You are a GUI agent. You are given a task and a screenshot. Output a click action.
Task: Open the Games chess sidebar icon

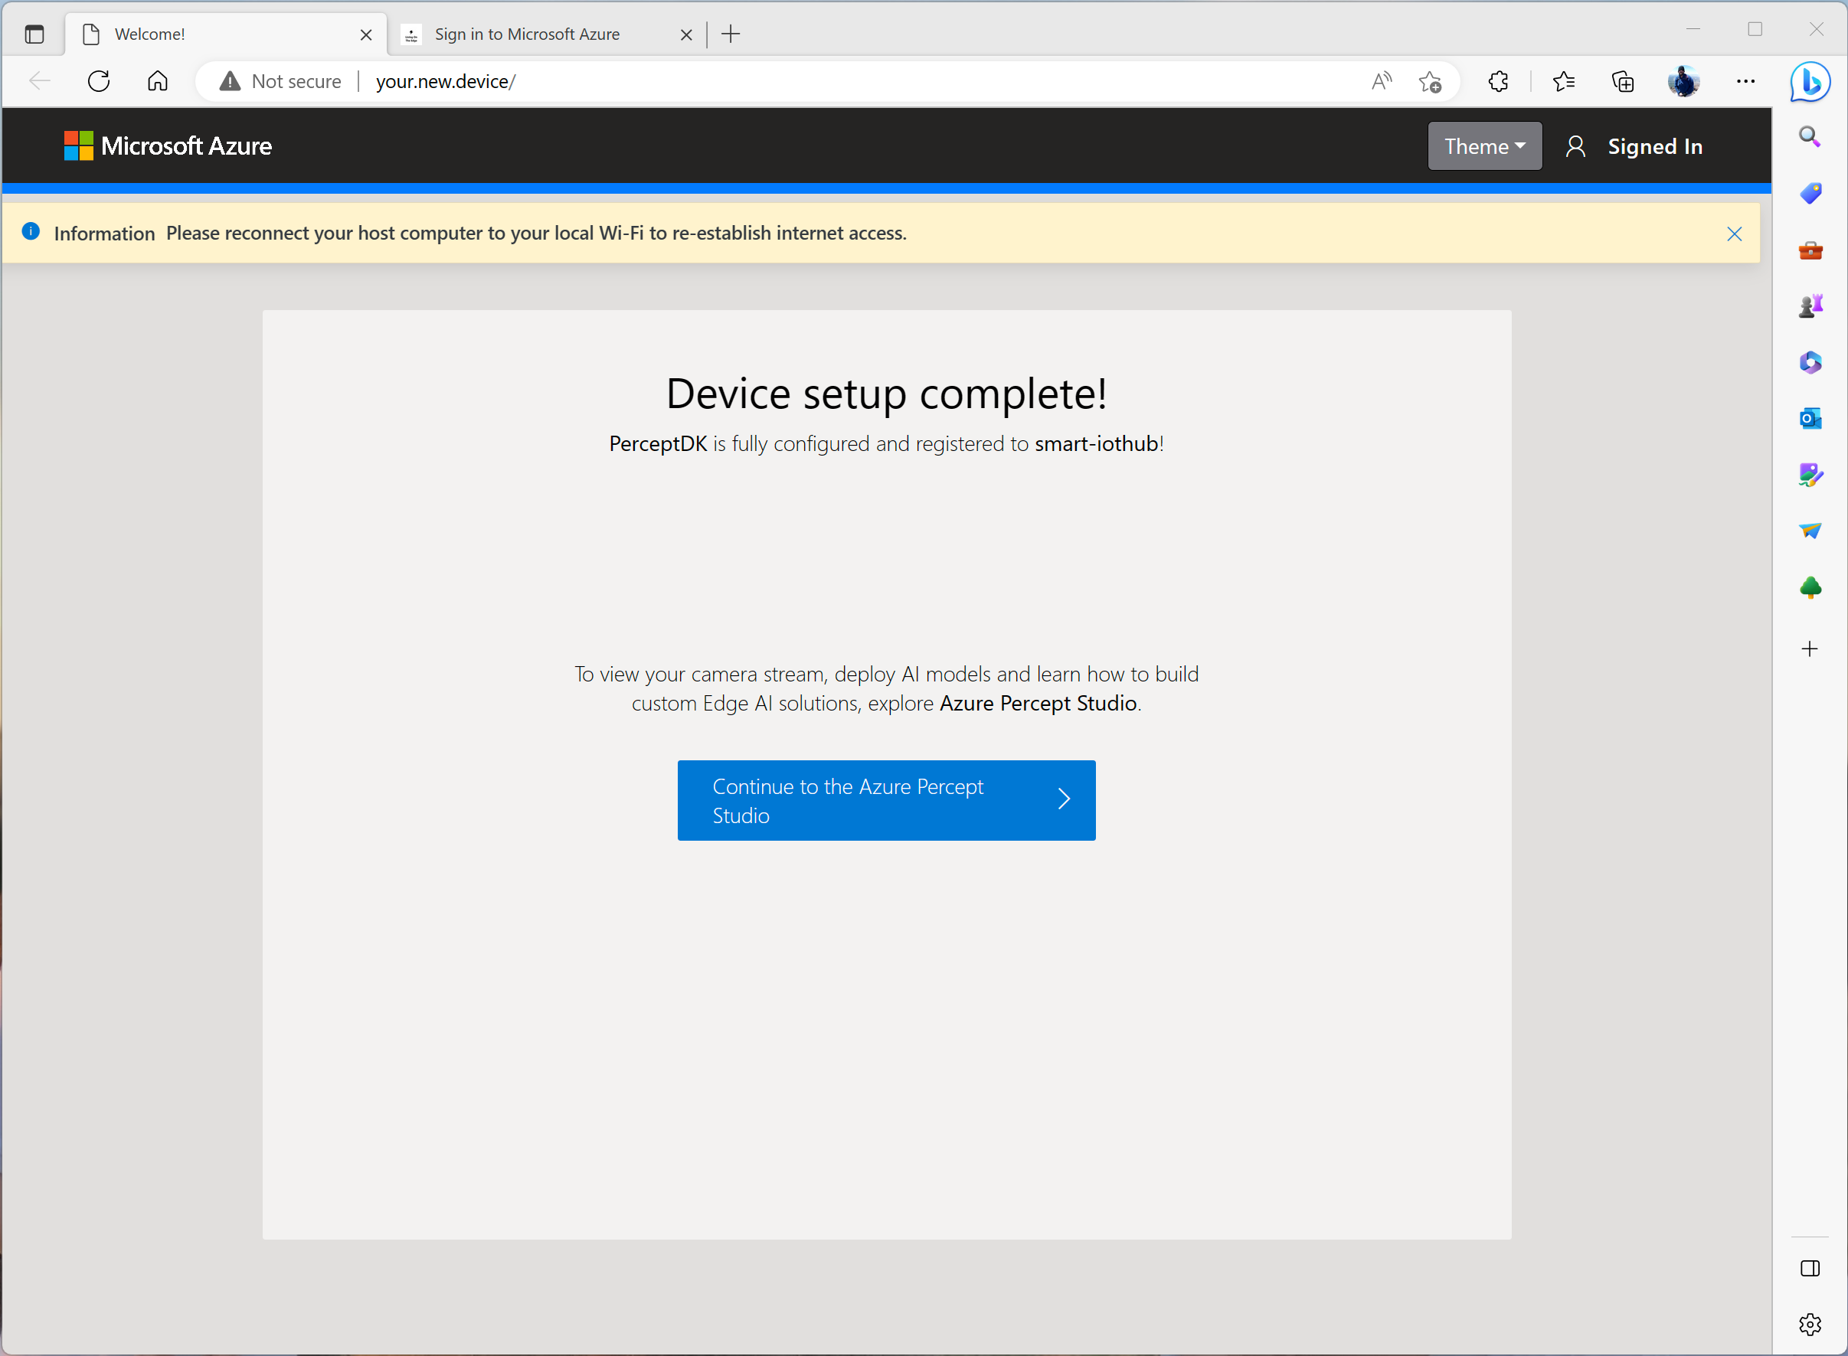click(x=1810, y=306)
